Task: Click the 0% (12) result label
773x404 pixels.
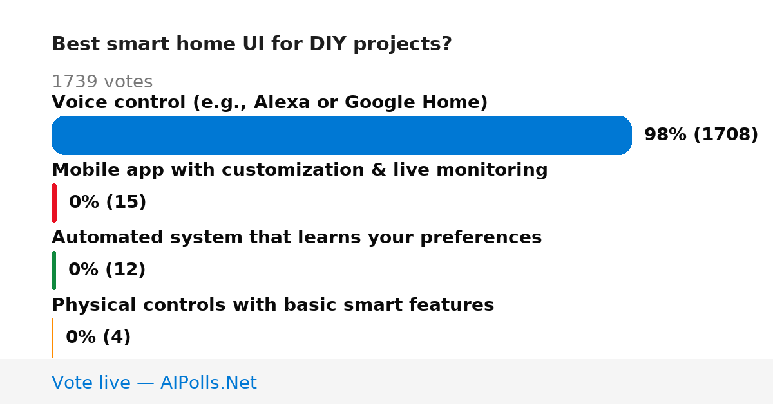Action: click(107, 270)
